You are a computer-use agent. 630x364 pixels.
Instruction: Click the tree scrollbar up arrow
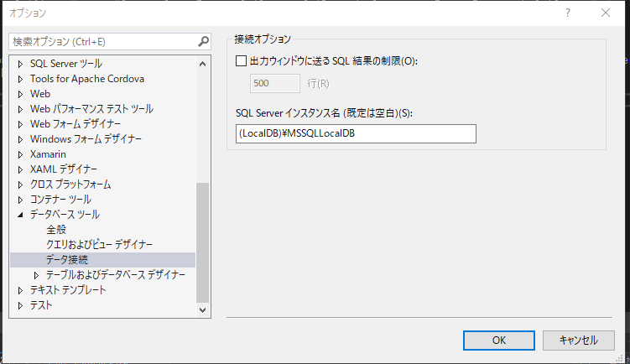202,64
